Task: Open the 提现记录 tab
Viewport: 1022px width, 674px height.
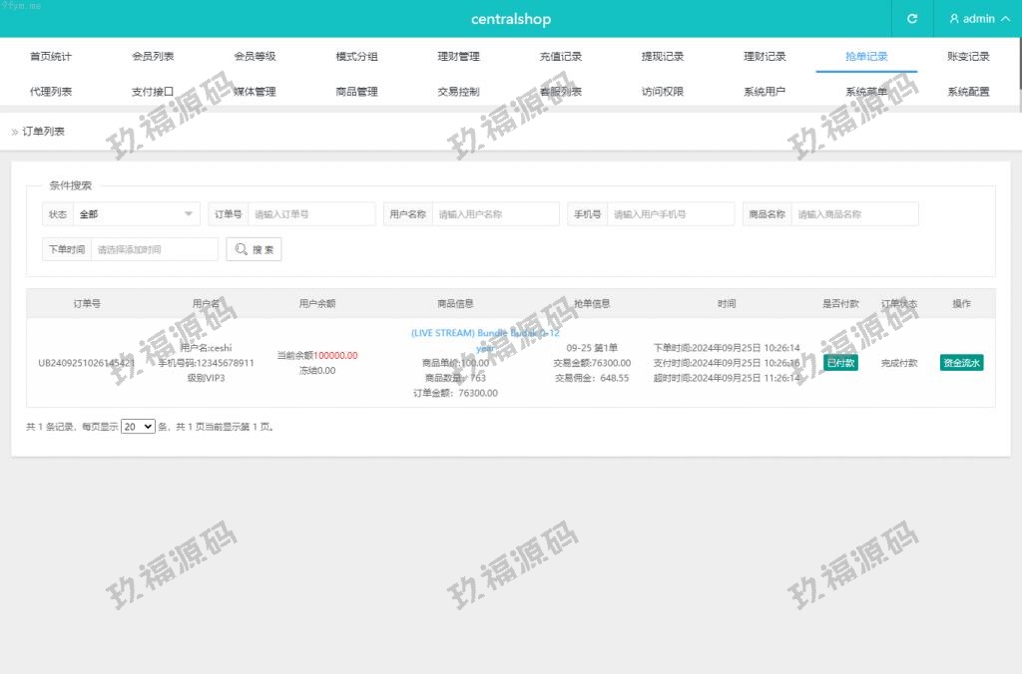Action: (663, 57)
